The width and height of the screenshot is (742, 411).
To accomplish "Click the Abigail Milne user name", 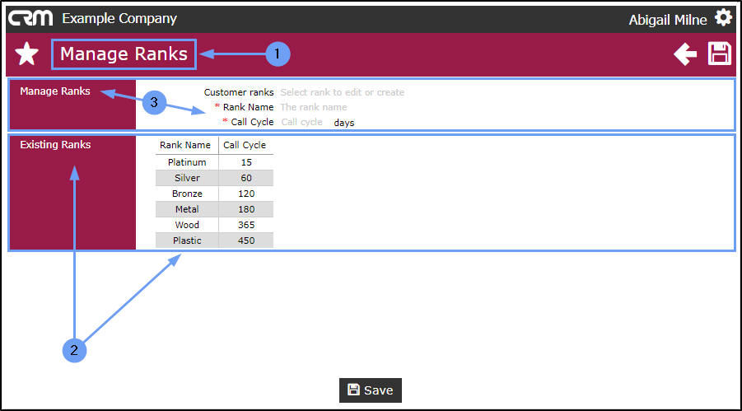I will point(668,20).
